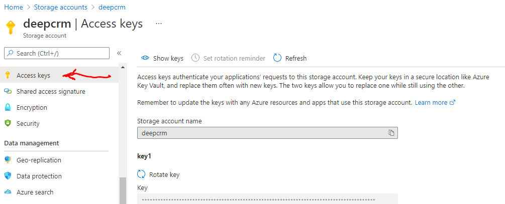The width and height of the screenshot is (505, 204).
Task: Collapse the sidebar menu with chevron
Action: click(119, 53)
